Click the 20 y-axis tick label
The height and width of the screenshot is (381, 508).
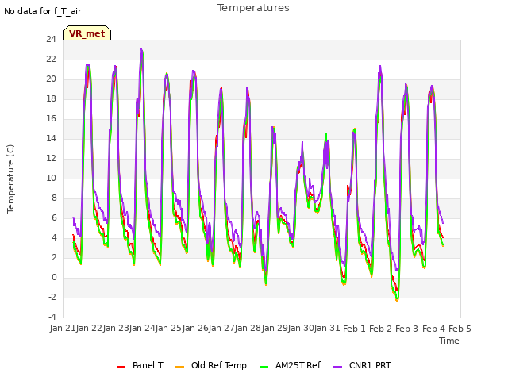51,79
